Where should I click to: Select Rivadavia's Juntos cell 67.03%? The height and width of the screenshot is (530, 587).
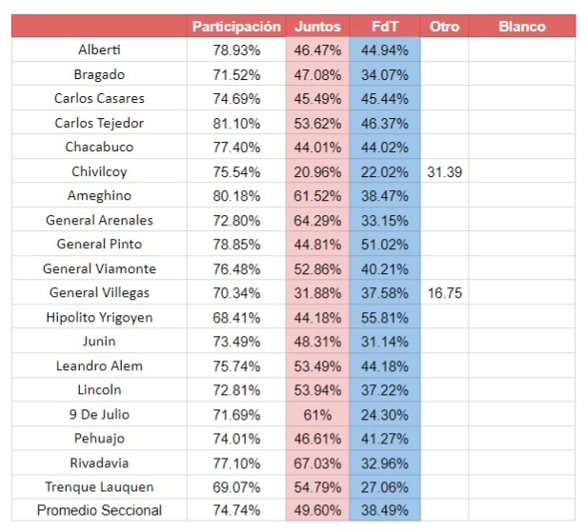[317, 462]
